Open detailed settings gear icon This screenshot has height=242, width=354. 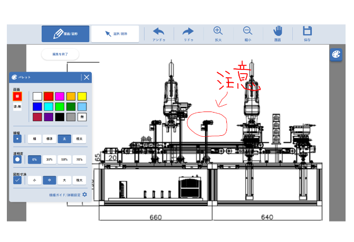coord(84,195)
